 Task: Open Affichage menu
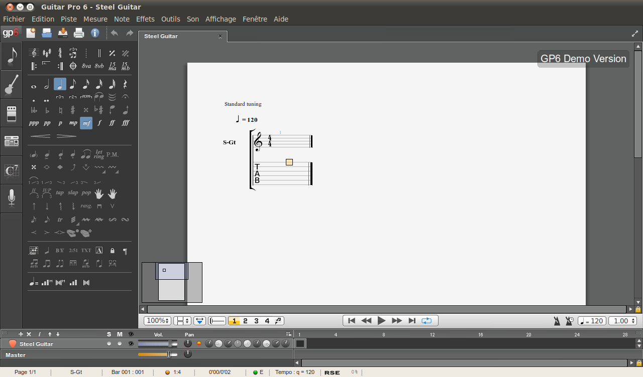click(x=221, y=19)
